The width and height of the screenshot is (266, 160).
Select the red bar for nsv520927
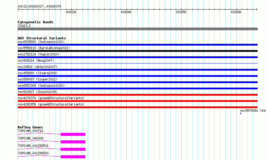click(x=137, y=95)
